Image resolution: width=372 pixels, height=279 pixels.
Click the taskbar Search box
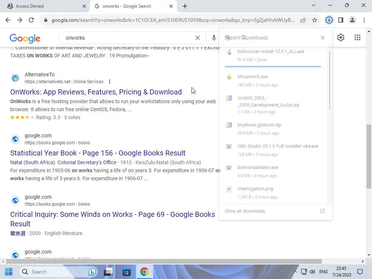tap(58, 272)
